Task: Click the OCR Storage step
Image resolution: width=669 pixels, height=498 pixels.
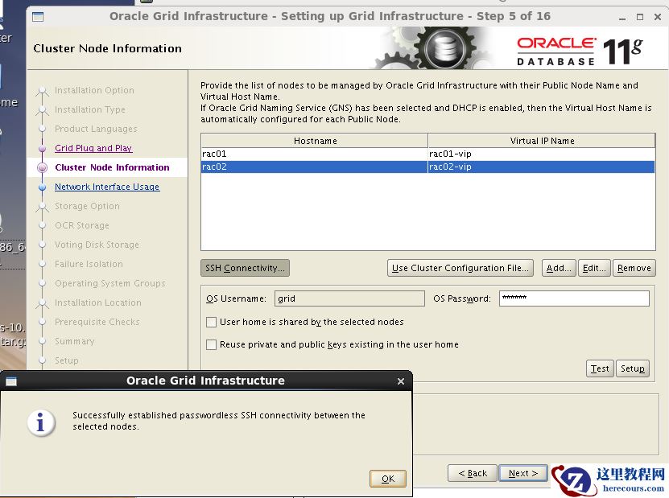Action: tap(82, 225)
